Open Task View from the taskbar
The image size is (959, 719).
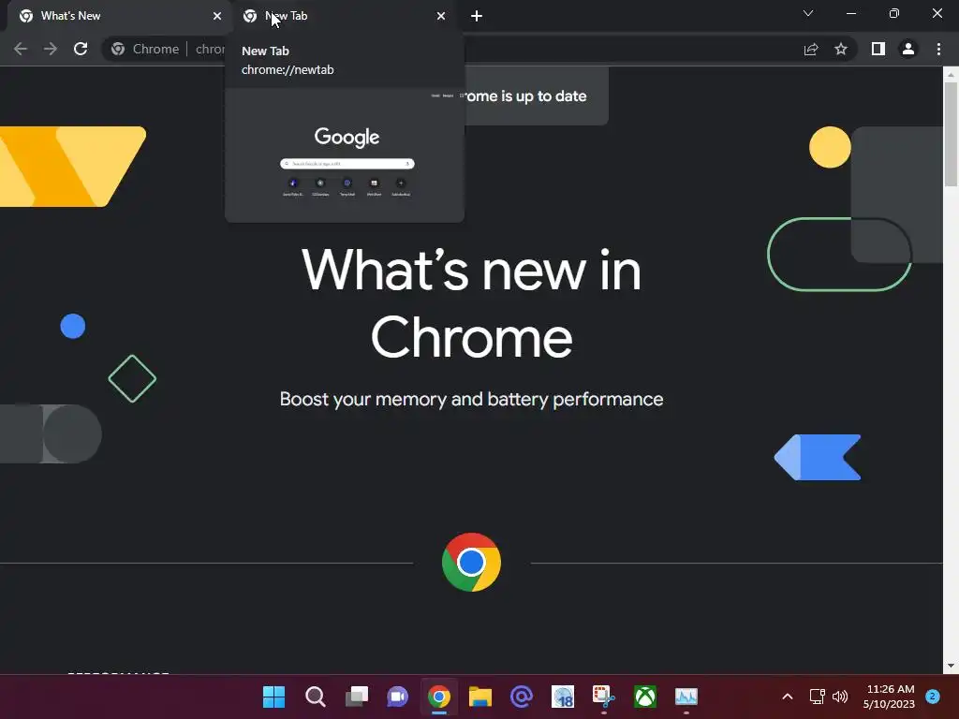pyautogui.click(x=357, y=697)
